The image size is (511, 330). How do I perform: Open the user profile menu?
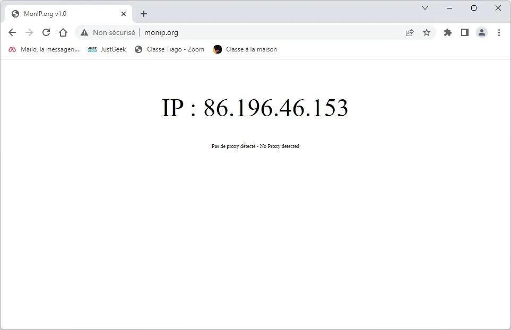pyautogui.click(x=482, y=32)
